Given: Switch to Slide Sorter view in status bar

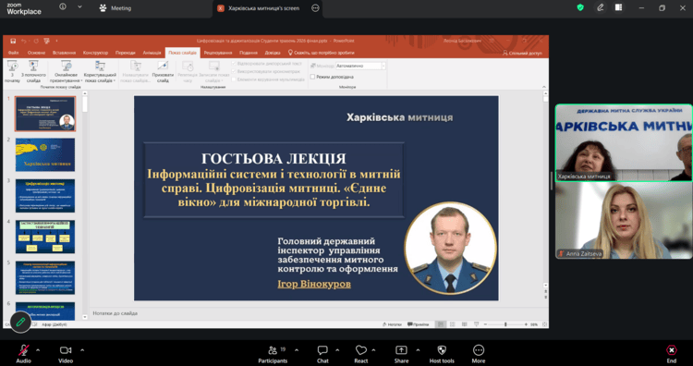Looking at the screenshot, I should pyautogui.click(x=452, y=324).
